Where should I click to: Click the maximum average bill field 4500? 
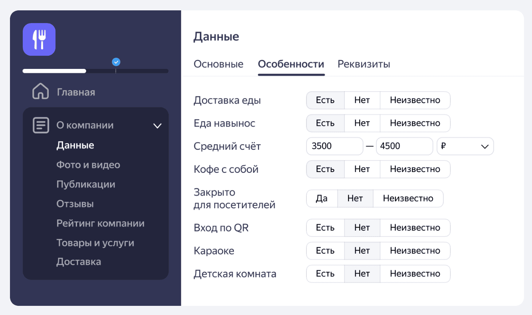[x=404, y=146]
